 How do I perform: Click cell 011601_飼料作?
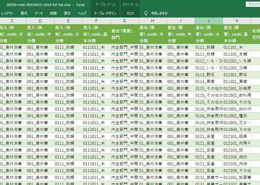tap(237, 109)
